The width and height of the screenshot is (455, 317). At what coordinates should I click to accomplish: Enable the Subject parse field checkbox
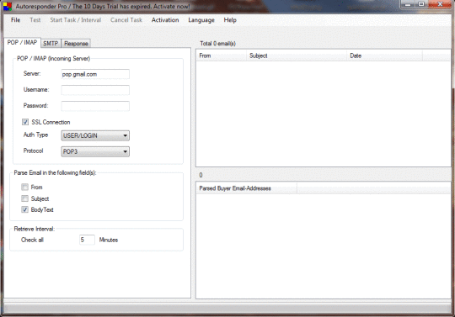25,198
